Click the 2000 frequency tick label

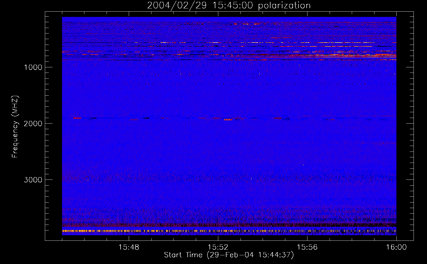[x=33, y=124]
